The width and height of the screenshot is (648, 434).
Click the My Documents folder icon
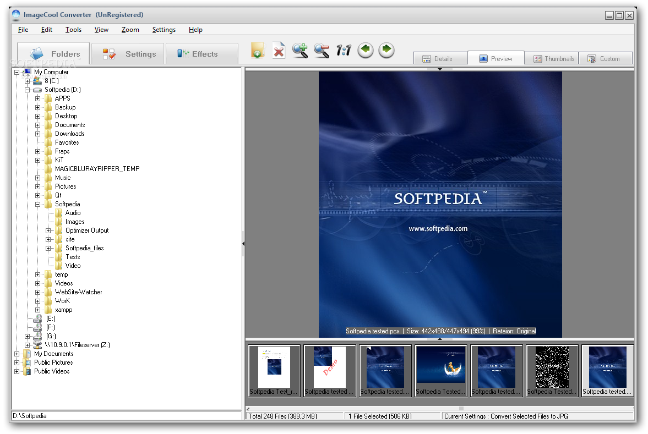[28, 354]
